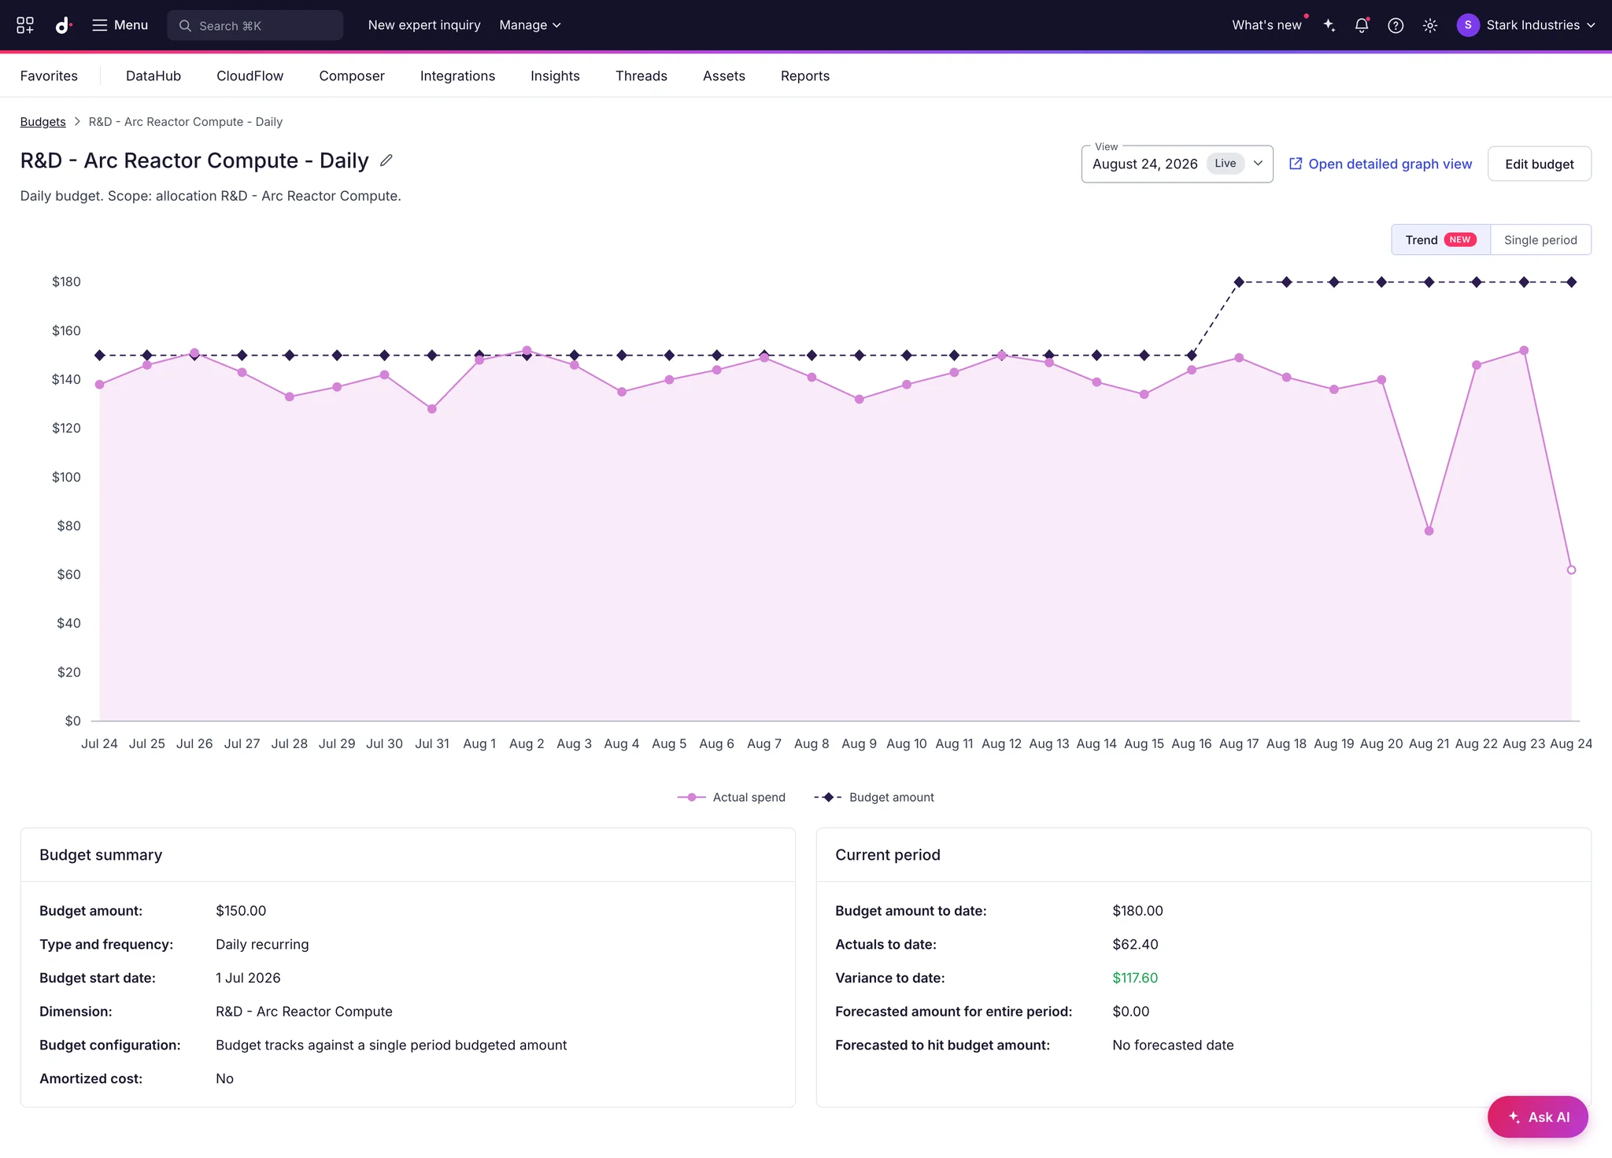
Task: Return to Budgets via breadcrumb
Action: [43, 122]
